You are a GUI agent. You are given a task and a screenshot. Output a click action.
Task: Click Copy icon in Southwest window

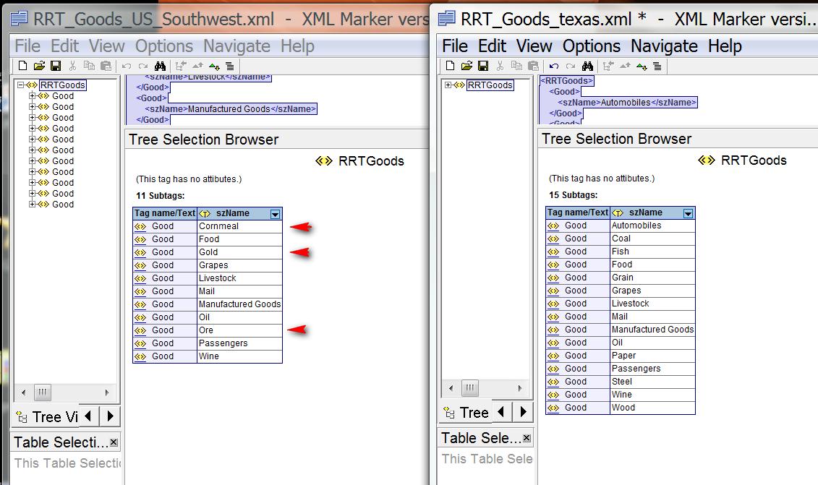(89, 66)
